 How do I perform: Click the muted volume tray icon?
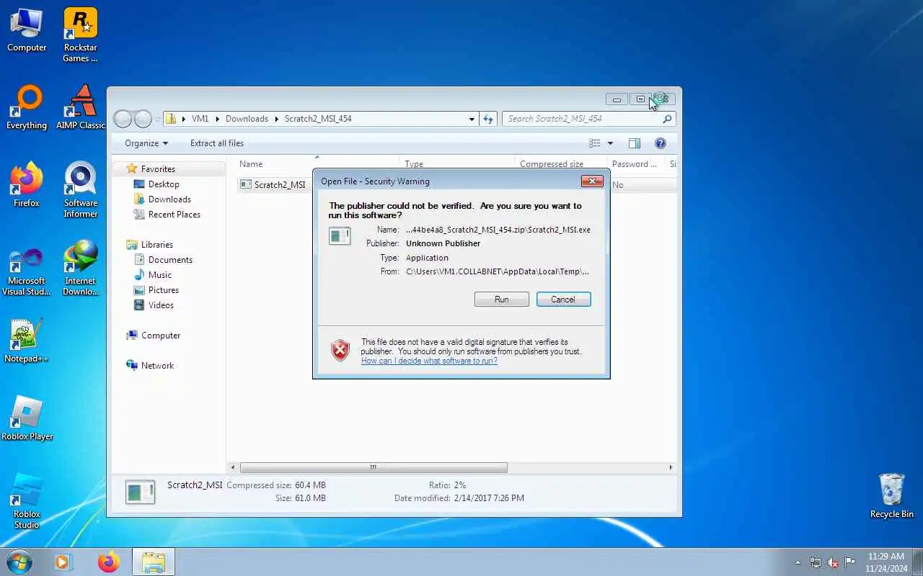point(833,562)
